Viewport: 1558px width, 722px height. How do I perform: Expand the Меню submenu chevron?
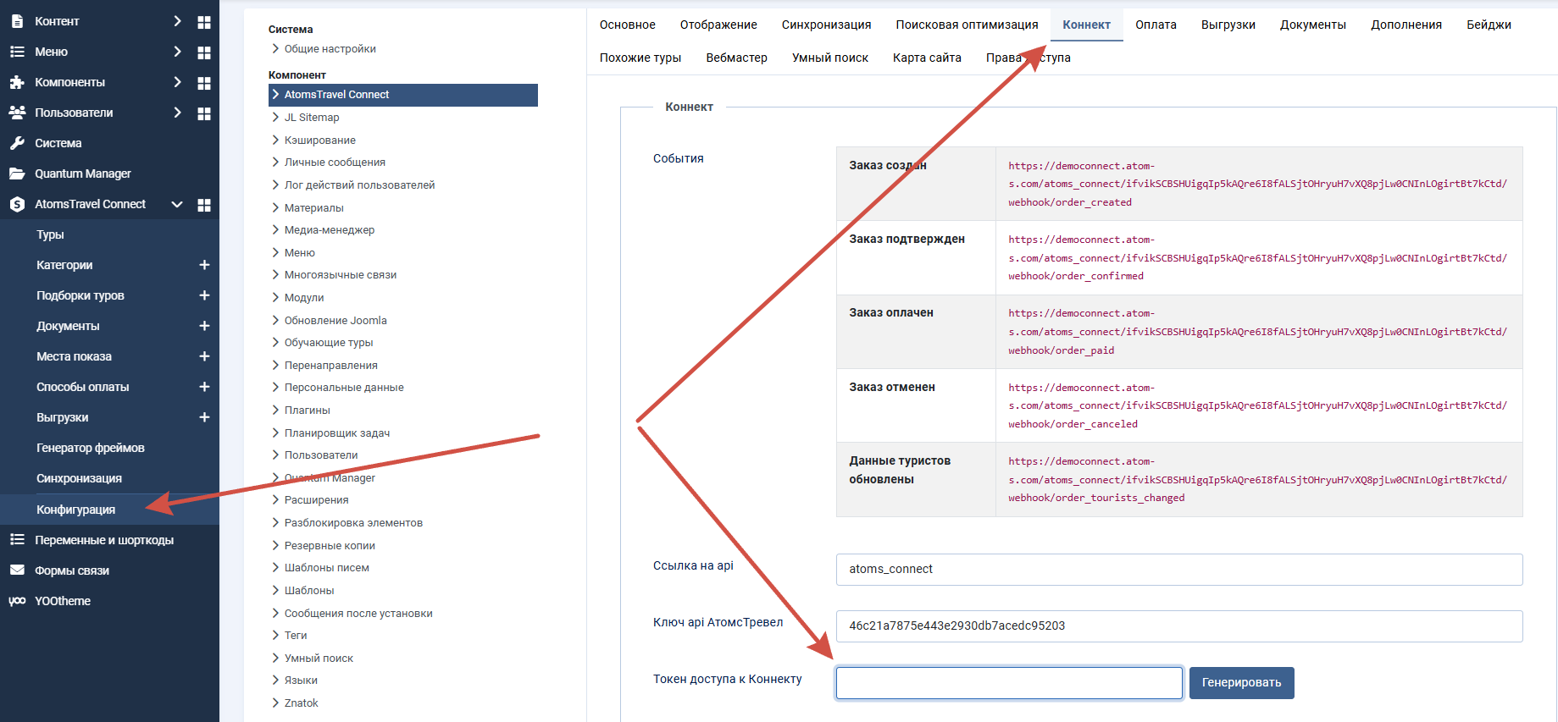pos(177,52)
